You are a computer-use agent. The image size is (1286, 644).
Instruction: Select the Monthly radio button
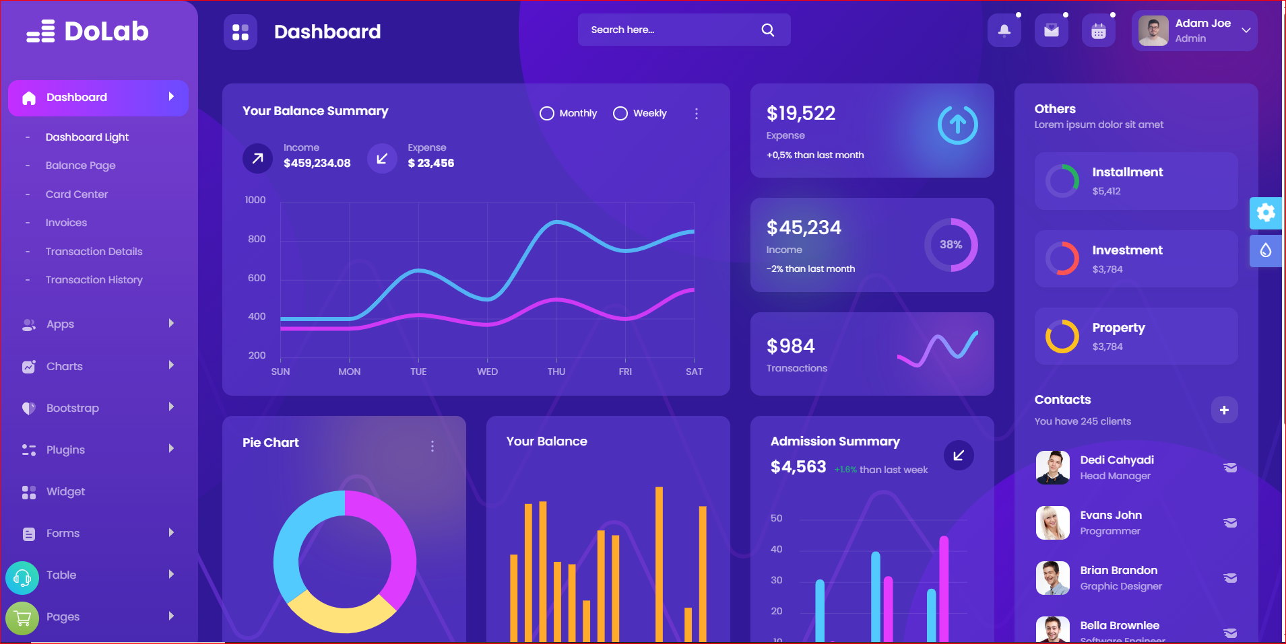547,114
